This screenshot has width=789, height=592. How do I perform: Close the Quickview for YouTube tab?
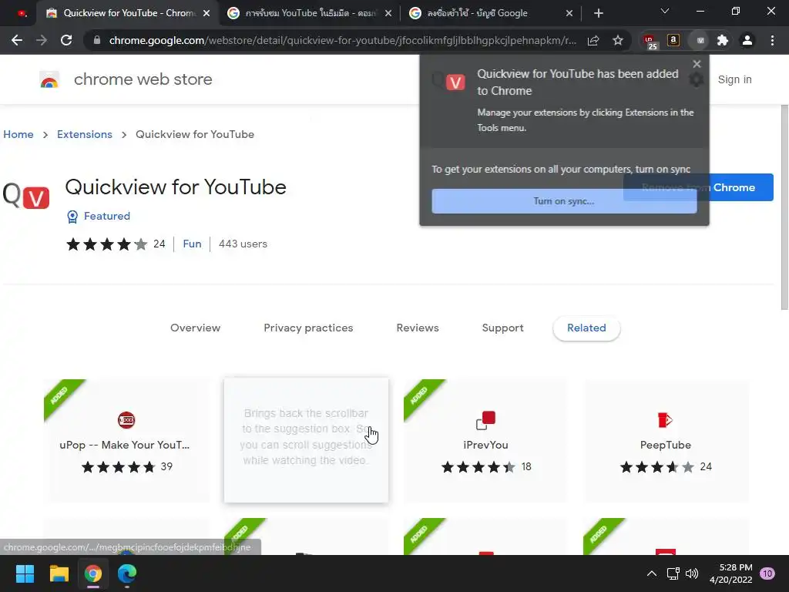coord(206,13)
